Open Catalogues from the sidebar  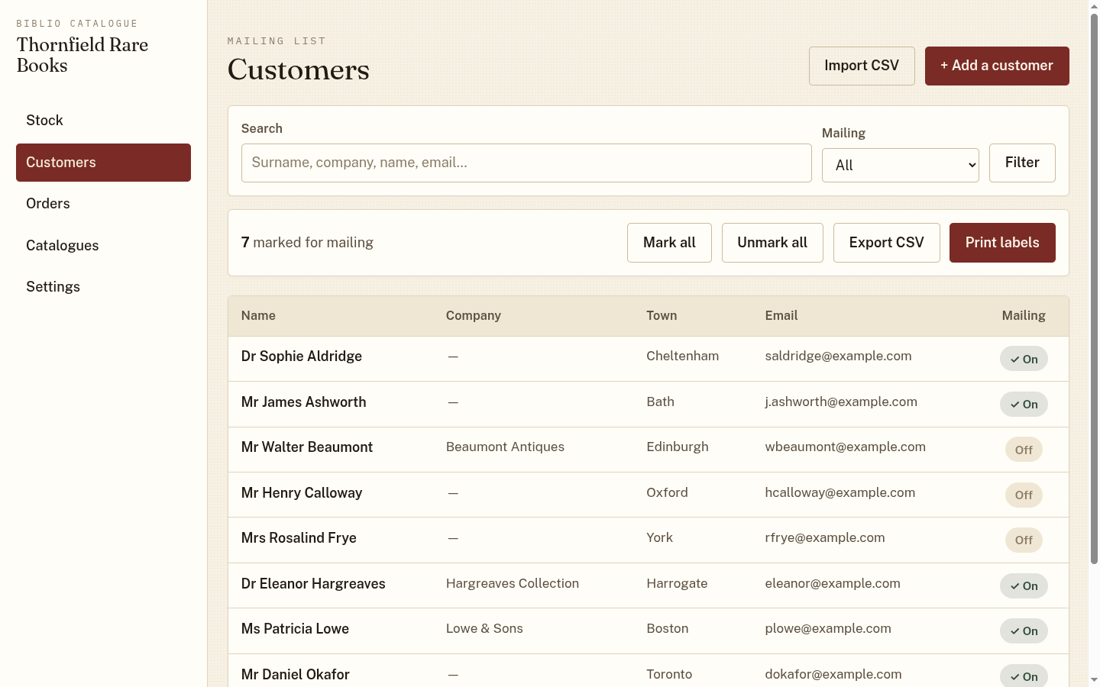coord(103,246)
